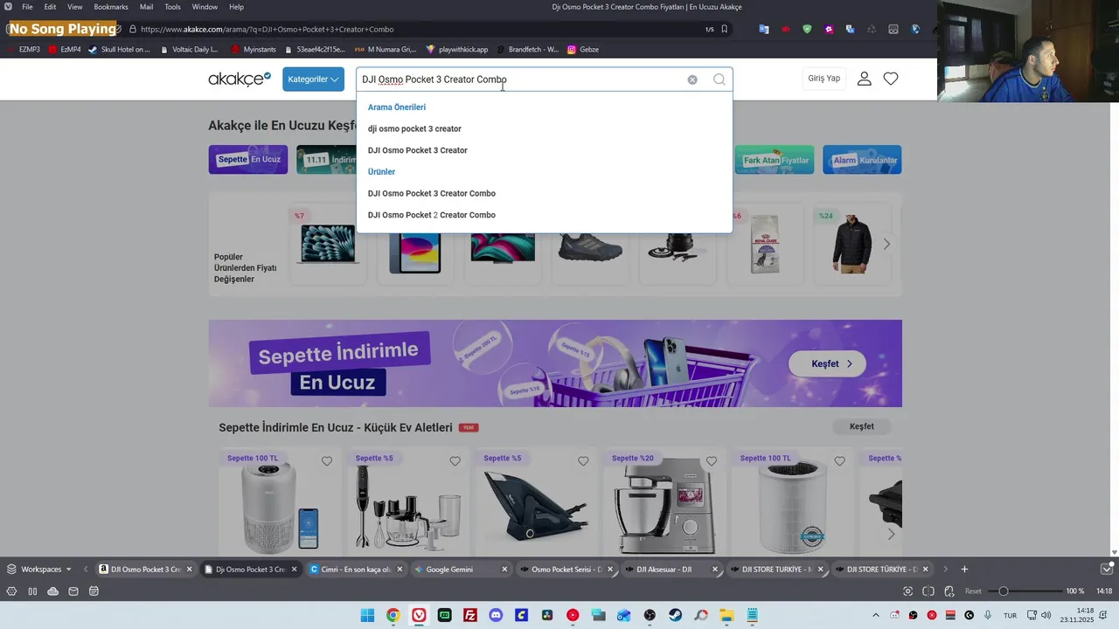Open the Kategoriler dropdown
Image resolution: width=1119 pixels, height=629 pixels.
coord(313,79)
